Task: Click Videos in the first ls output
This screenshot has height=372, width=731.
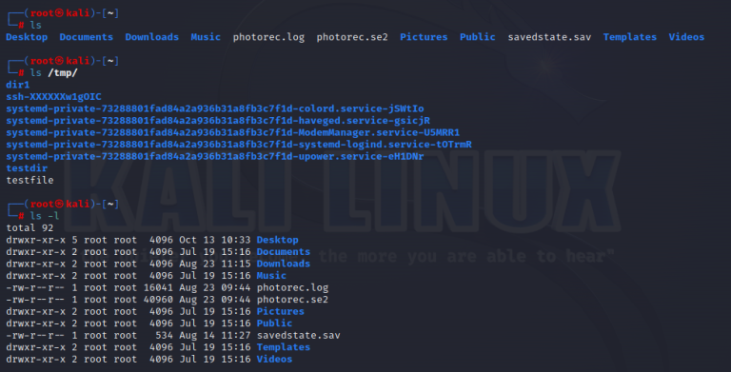Action: (x=686, y=37)
